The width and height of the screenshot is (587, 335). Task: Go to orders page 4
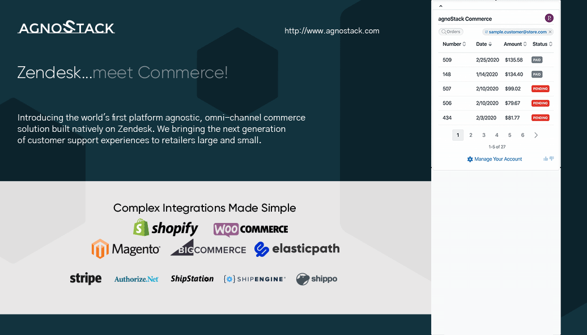click(x=497, y=135)
